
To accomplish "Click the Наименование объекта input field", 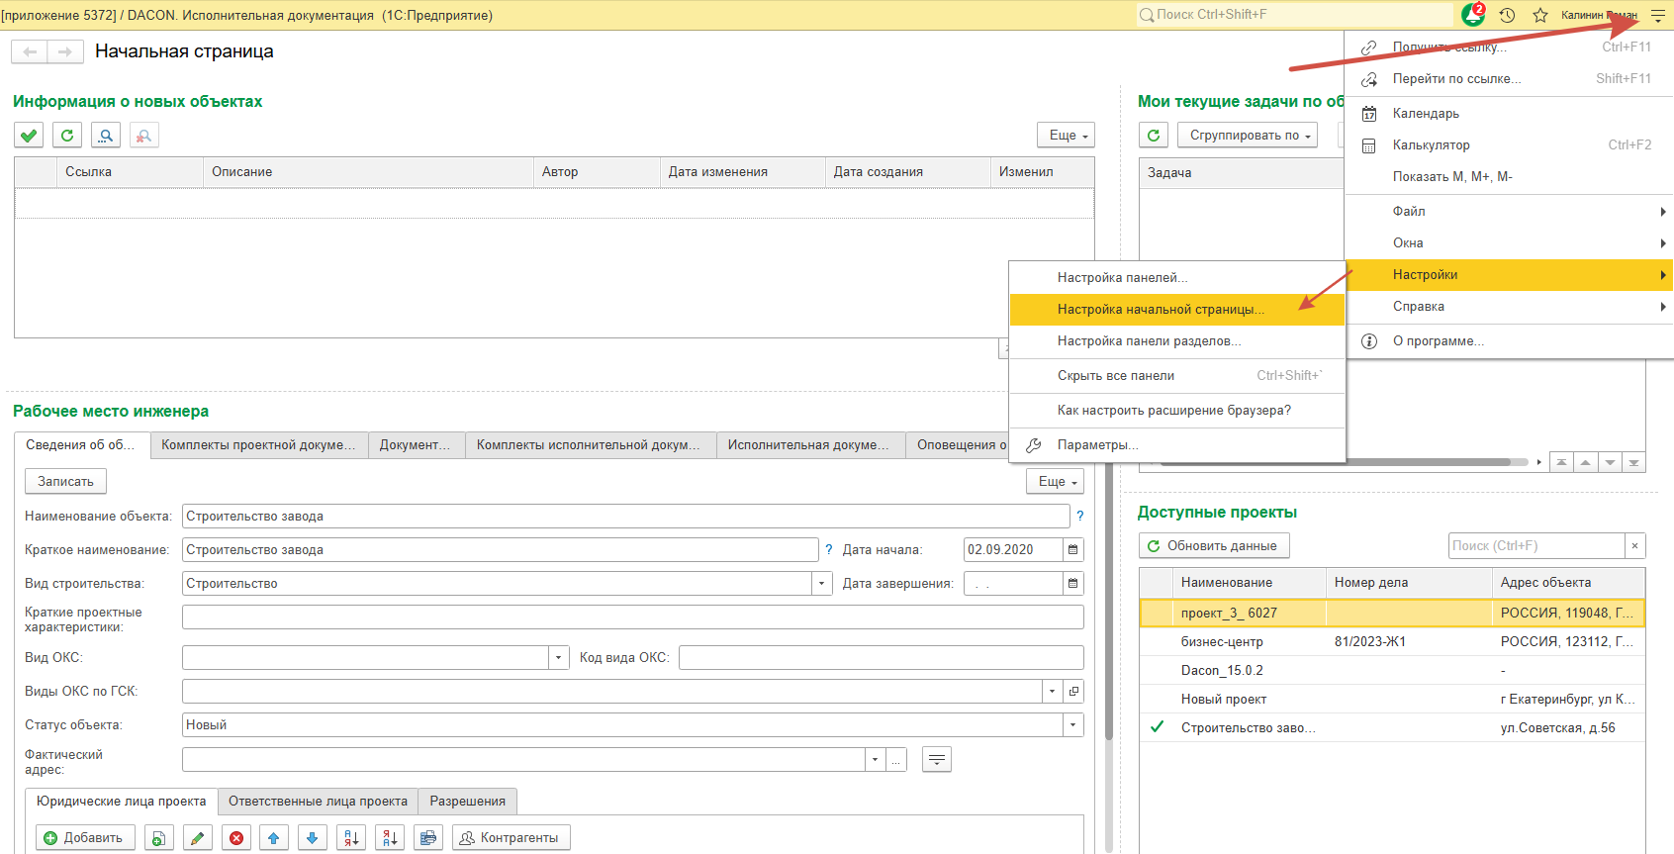I will tap(625, 516).
